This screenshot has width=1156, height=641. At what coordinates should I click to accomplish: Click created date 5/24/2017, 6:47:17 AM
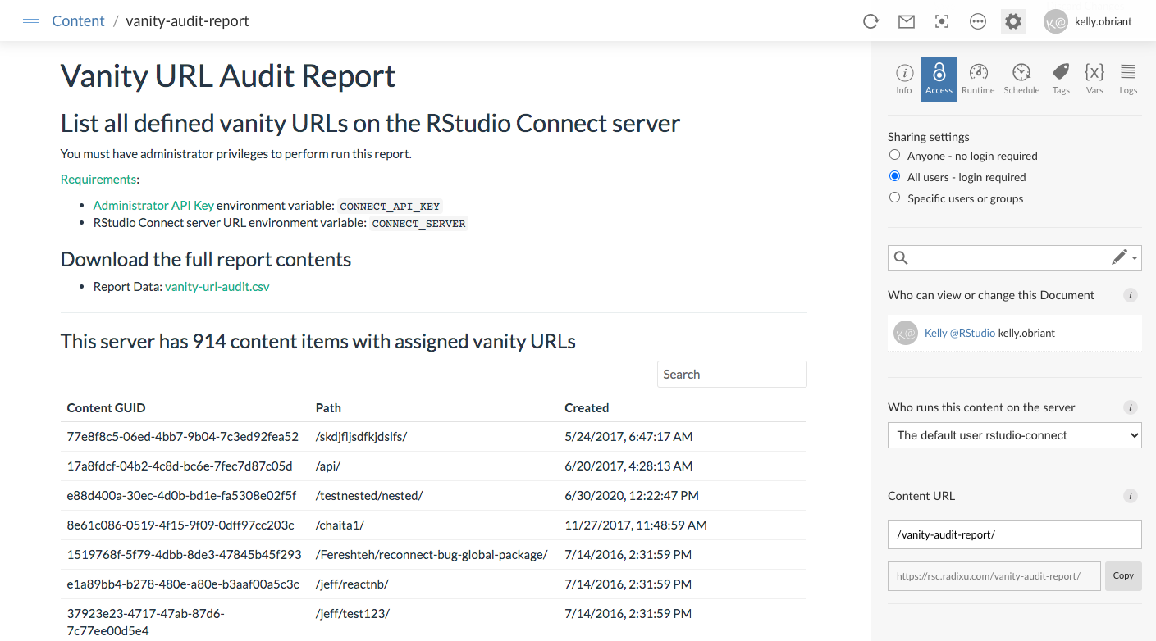(628, 437)
